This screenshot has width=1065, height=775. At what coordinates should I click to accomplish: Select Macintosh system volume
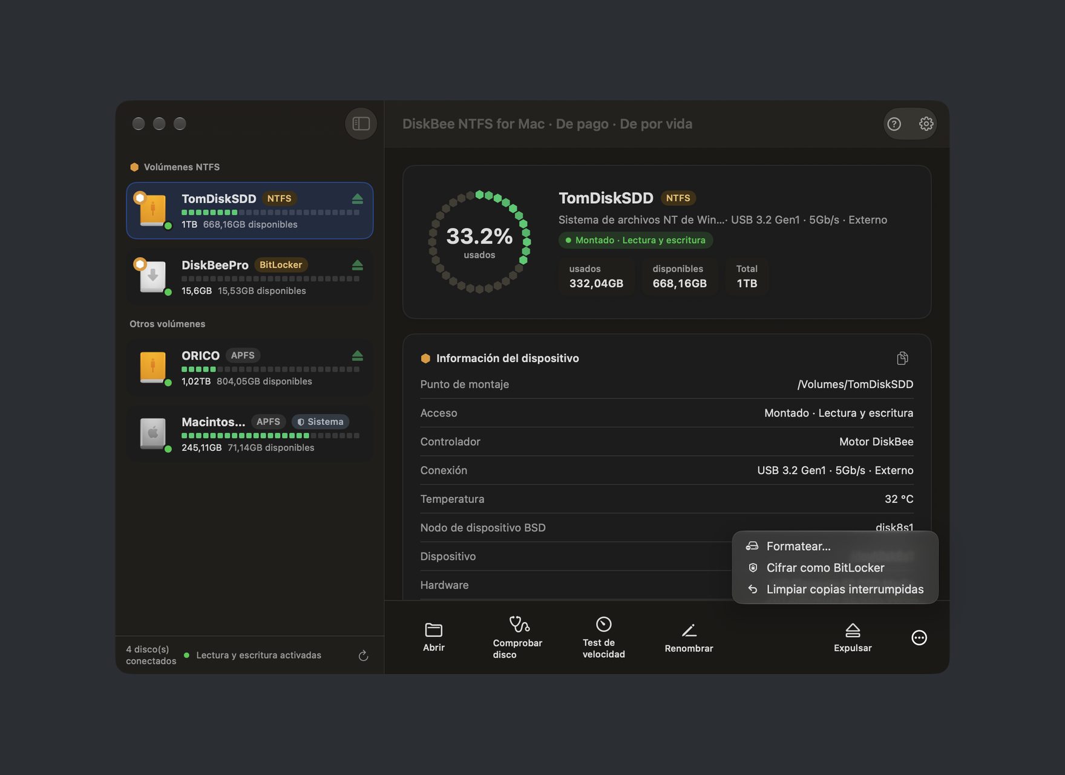point(249,433)
